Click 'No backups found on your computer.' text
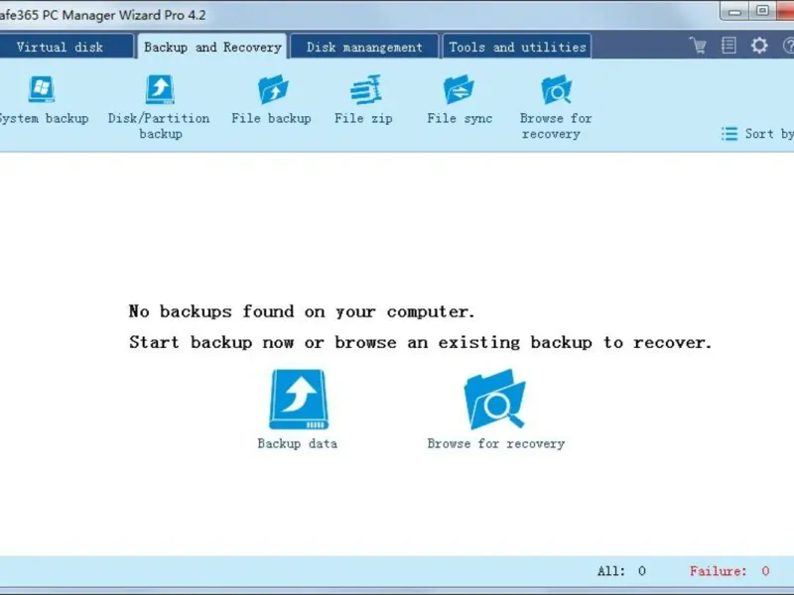 (302, 311)
